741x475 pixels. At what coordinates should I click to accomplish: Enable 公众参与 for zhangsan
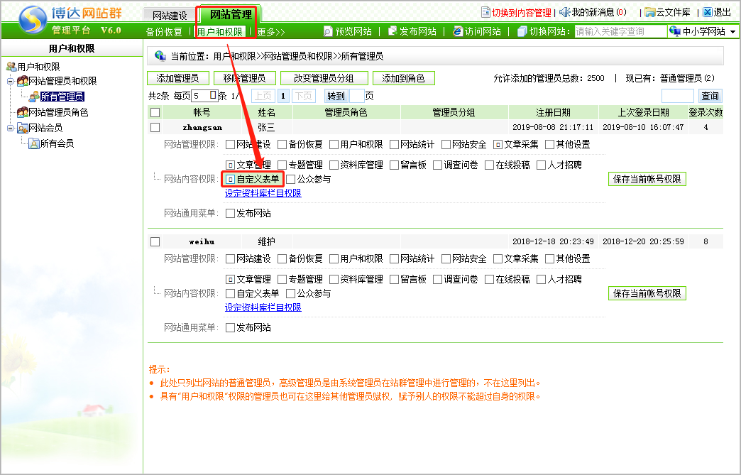[290, 179]
